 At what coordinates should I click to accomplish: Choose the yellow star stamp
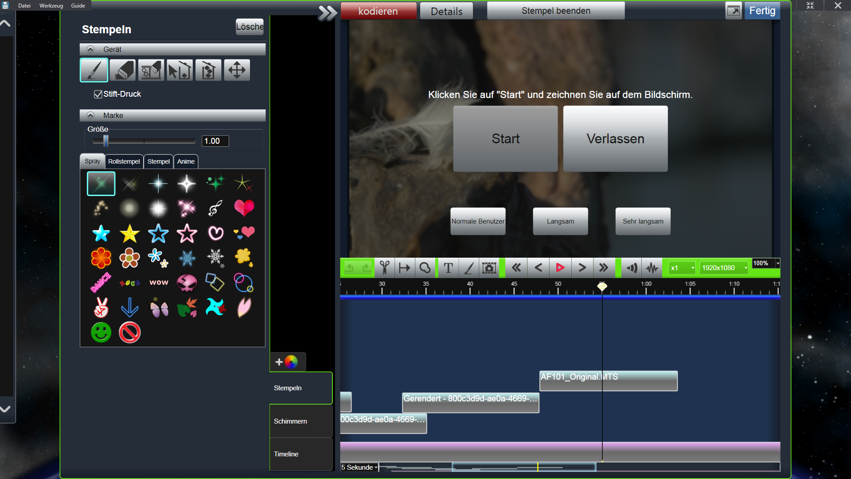click(x=129, y=233)
